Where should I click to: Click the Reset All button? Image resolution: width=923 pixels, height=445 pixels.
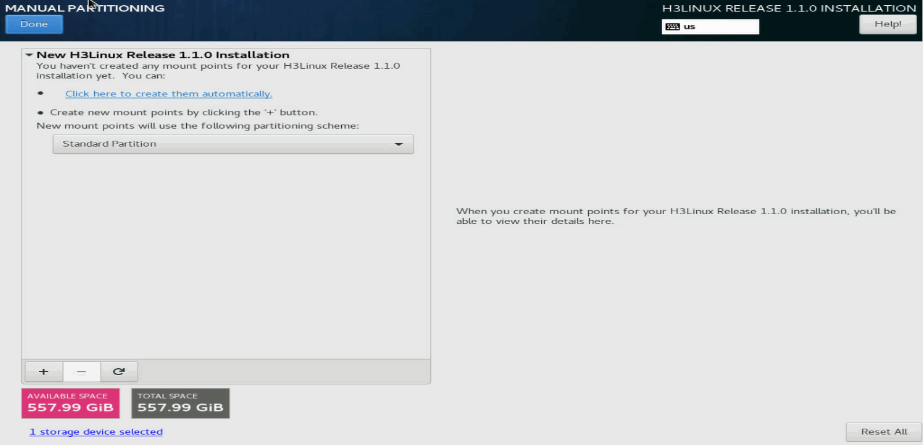[884, 432]
